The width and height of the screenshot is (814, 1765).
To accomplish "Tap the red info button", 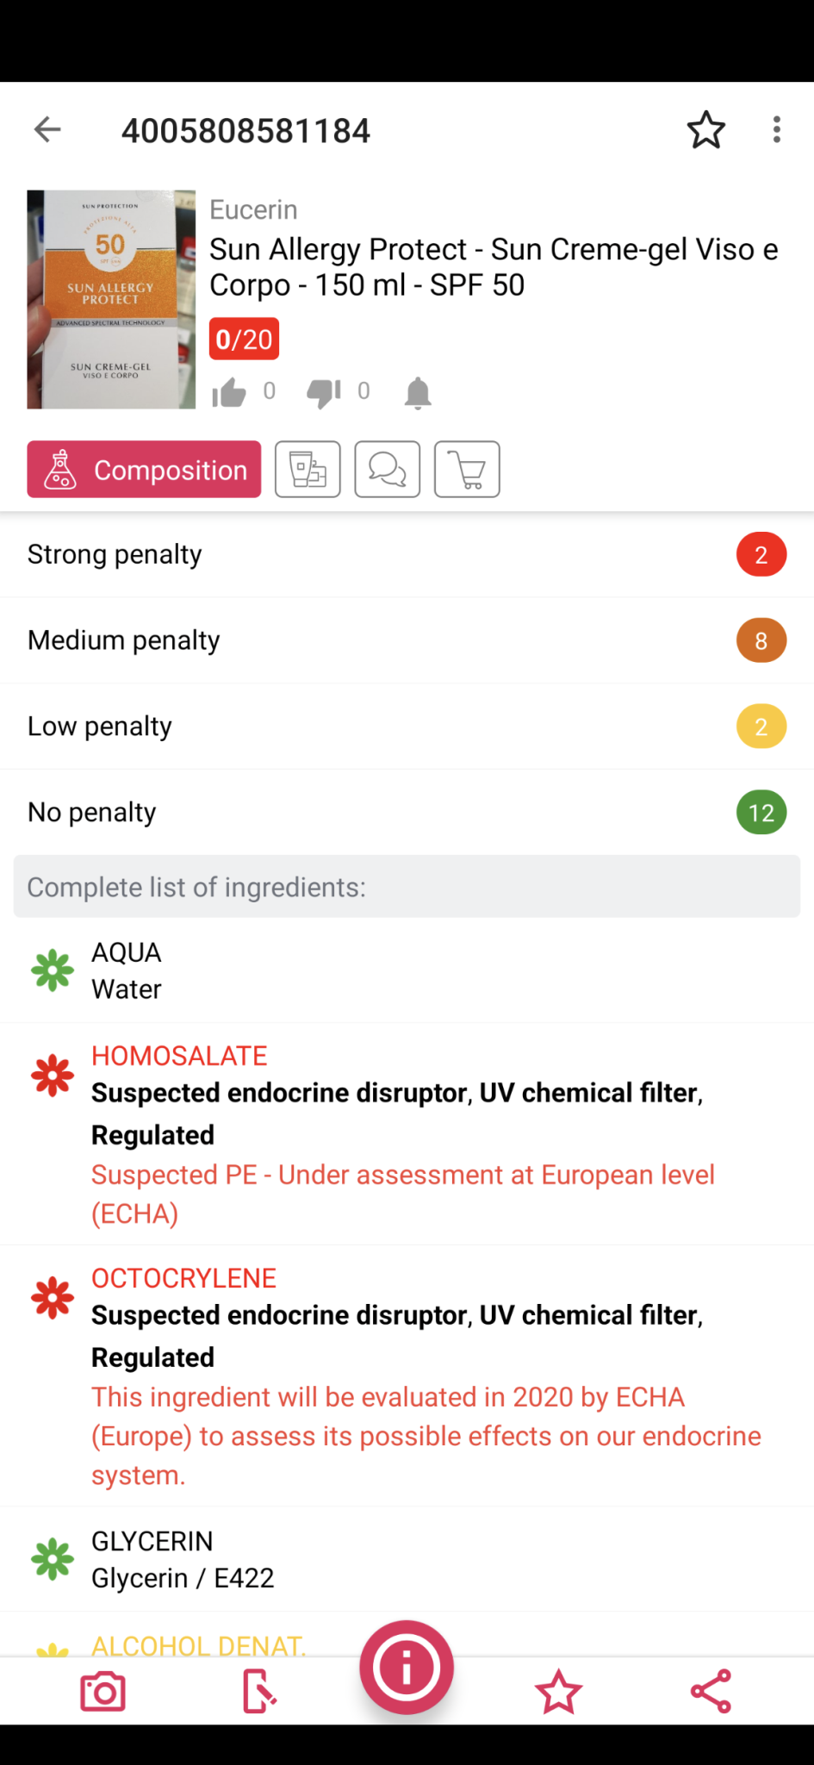I will tap(407, 1668).
